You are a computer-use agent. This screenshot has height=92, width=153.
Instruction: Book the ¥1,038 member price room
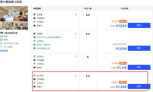coord(139,48)
